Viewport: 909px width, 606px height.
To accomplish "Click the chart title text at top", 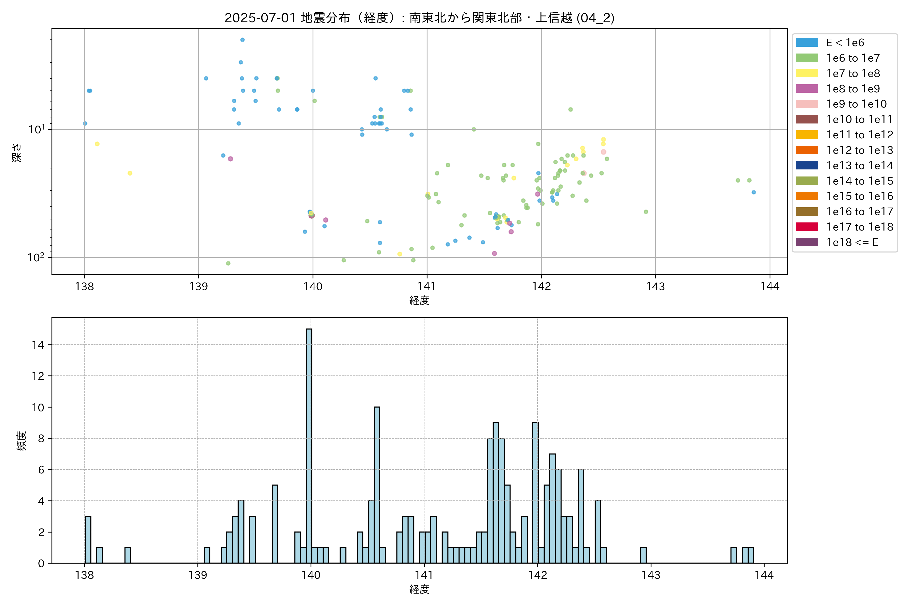I will [x=419, y=18].
